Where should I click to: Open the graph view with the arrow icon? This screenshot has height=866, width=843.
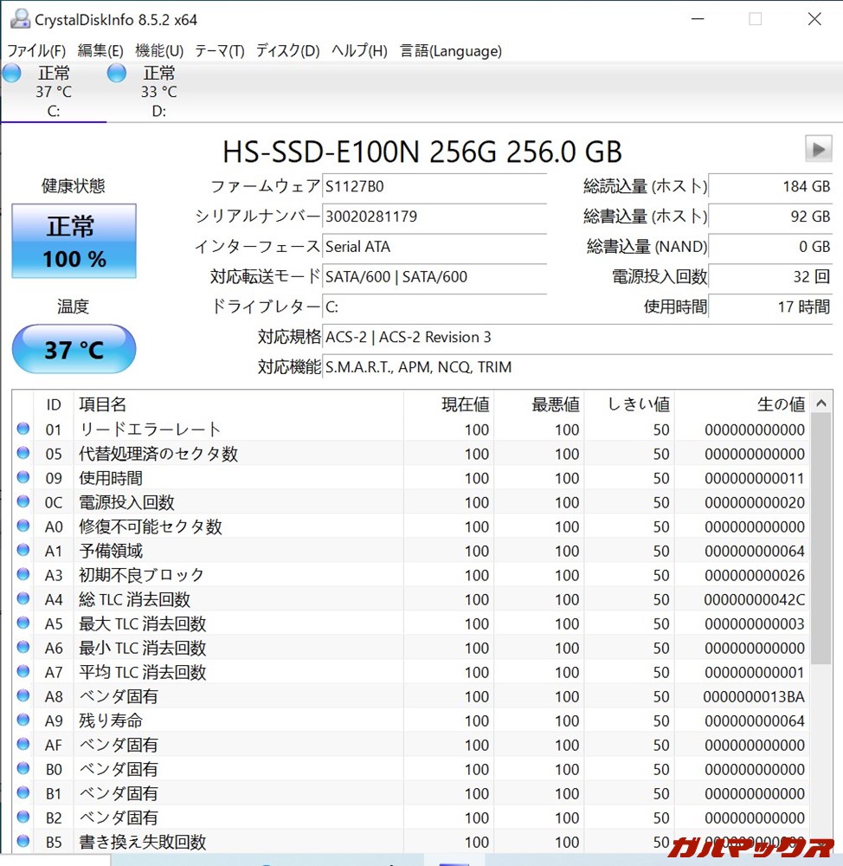[818, 149]
